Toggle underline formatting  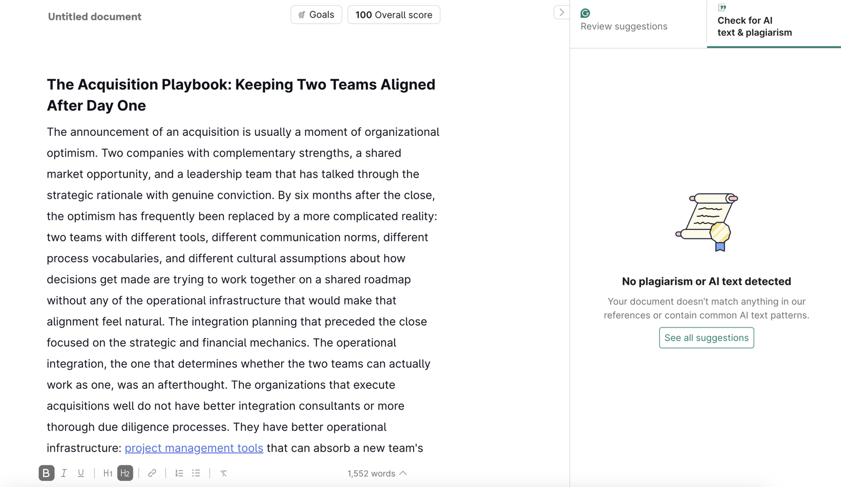coord(81,473)
